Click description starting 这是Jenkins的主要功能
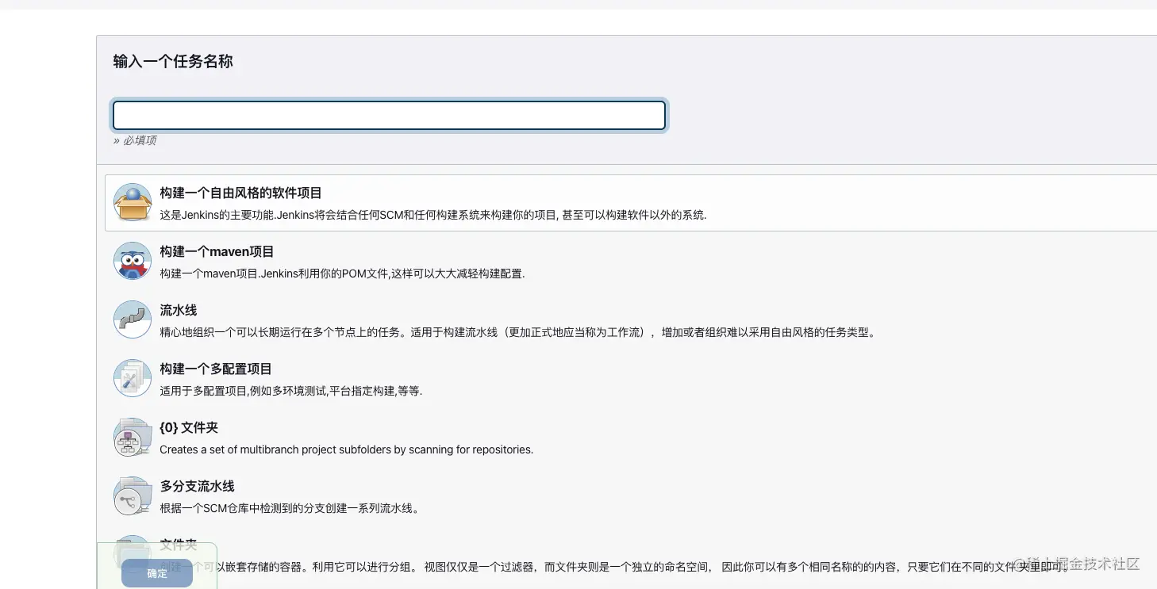 tap(432, 215)
